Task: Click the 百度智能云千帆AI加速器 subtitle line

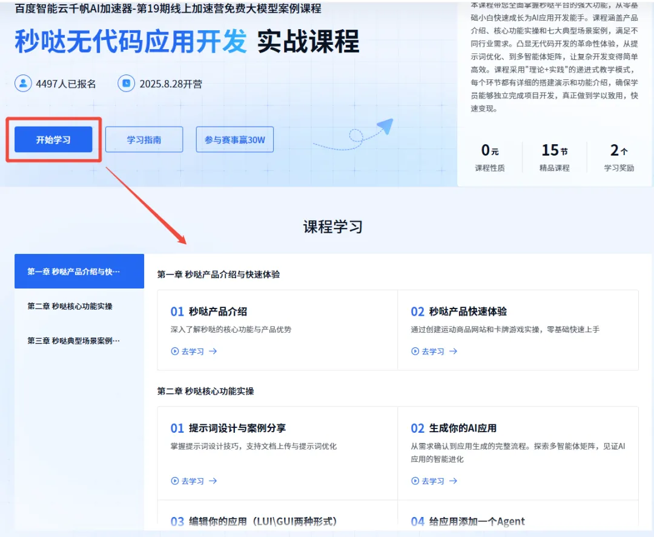Action: tap(168, 8)
